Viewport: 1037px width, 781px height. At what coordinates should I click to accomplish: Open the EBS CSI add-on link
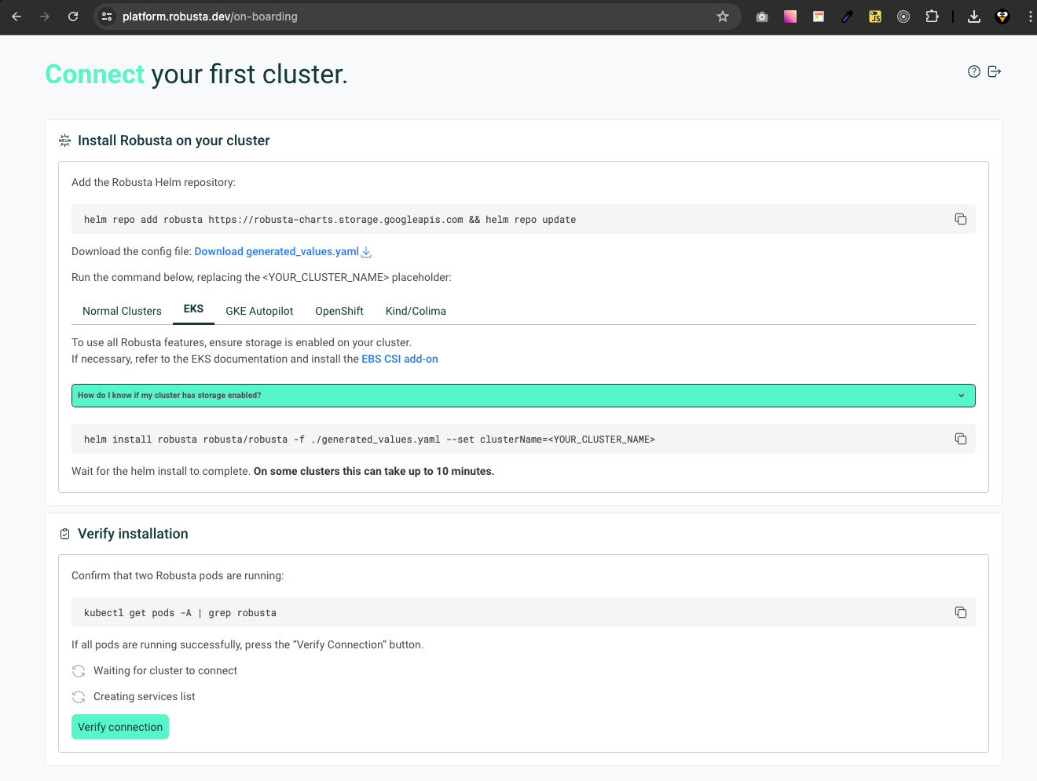400,359
